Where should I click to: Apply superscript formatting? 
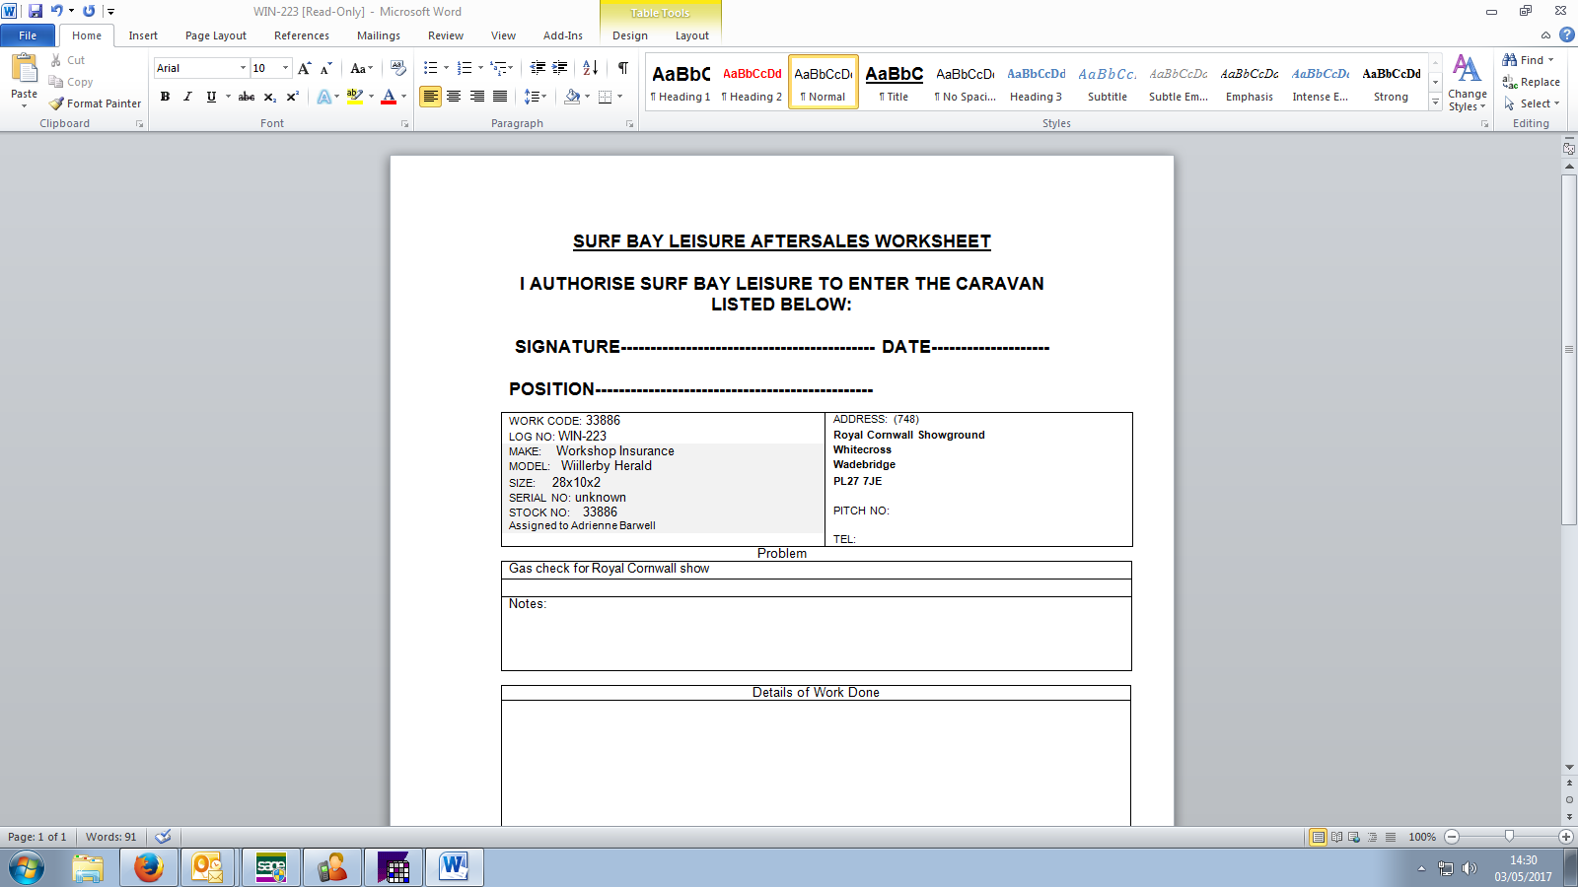(x=292, y=97)
